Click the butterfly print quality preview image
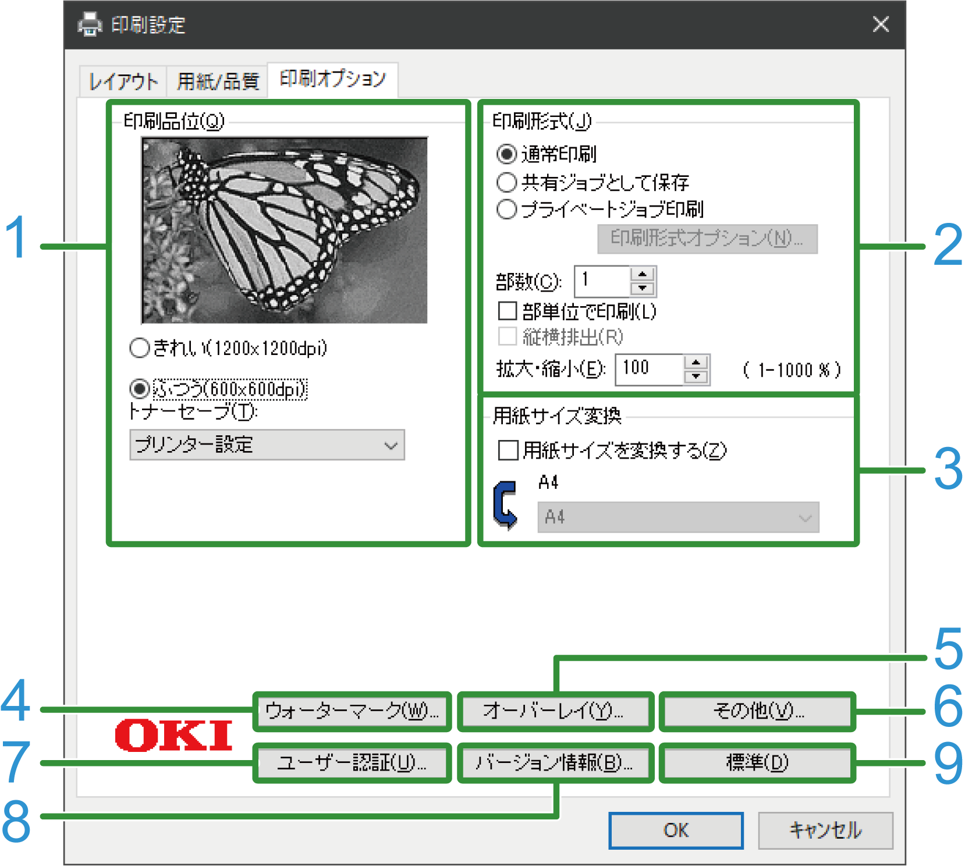 (x=285, y=230)
